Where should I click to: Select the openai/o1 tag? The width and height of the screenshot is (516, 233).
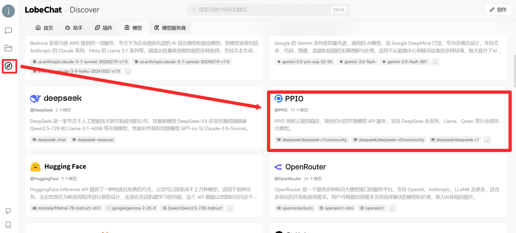coord(372,208)
